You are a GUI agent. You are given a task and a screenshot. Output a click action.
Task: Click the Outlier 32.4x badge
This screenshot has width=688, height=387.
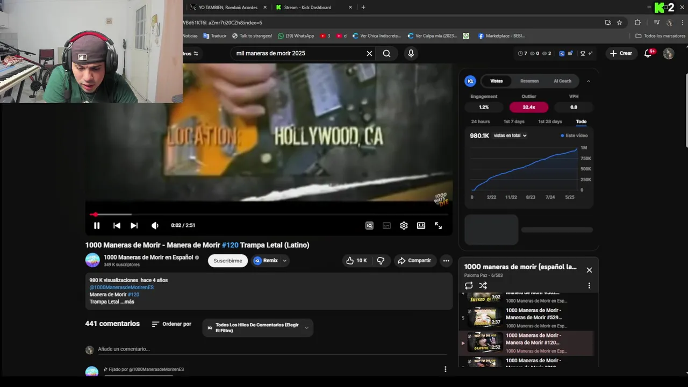point(529,107)
